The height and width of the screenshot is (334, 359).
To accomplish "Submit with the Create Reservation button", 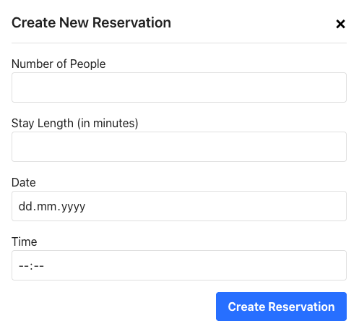I will [x=281, y=307].
